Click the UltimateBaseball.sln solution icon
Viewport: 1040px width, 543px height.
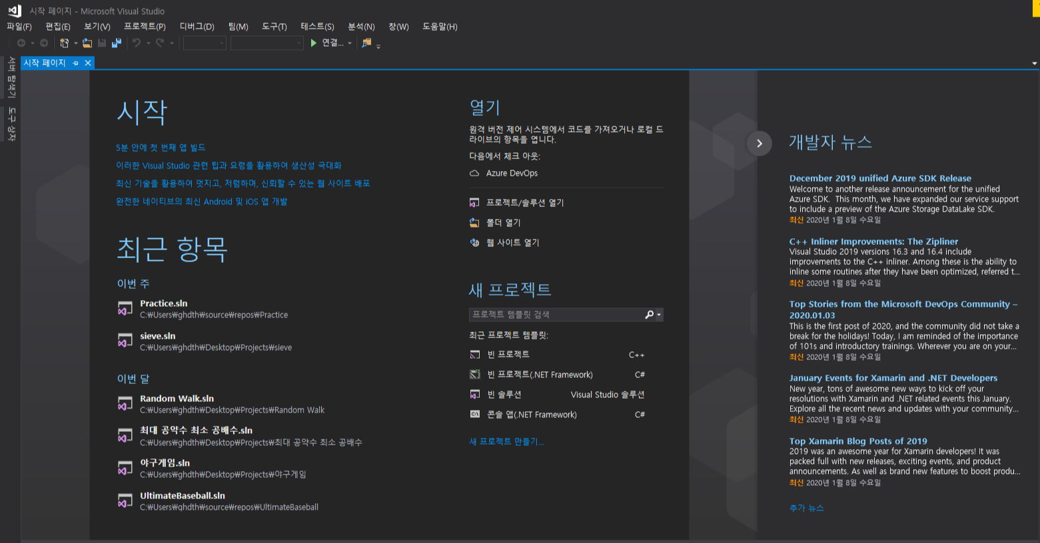[125, 501]
